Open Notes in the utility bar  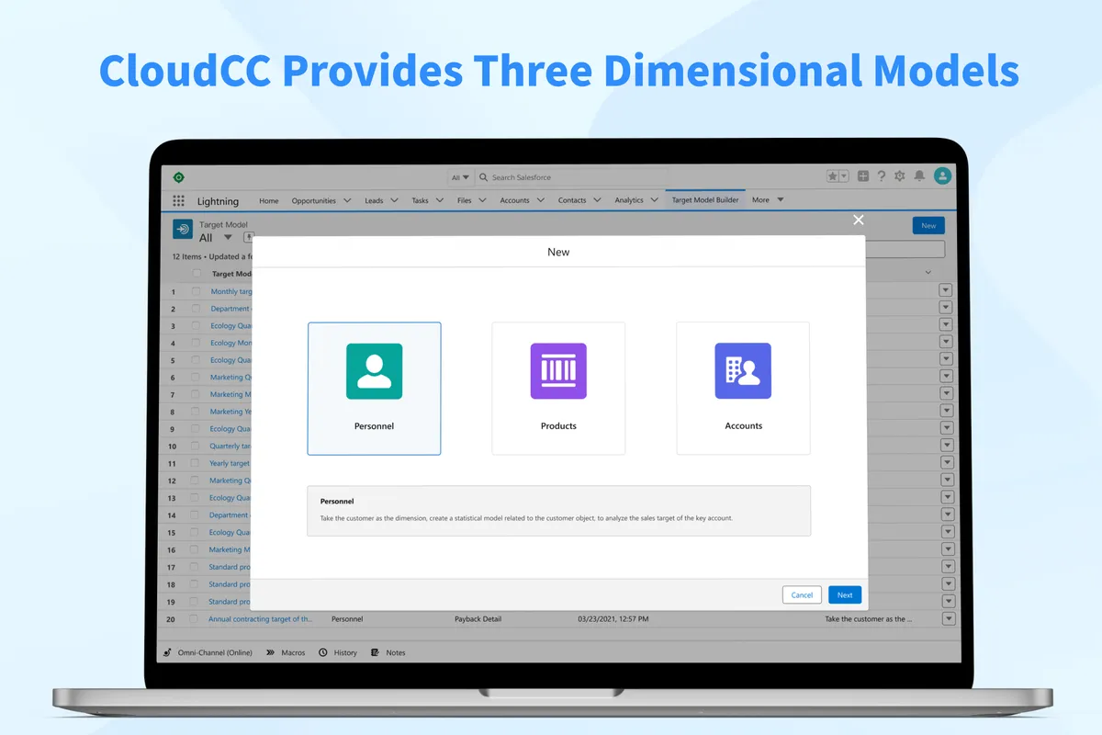click(388, 652)
